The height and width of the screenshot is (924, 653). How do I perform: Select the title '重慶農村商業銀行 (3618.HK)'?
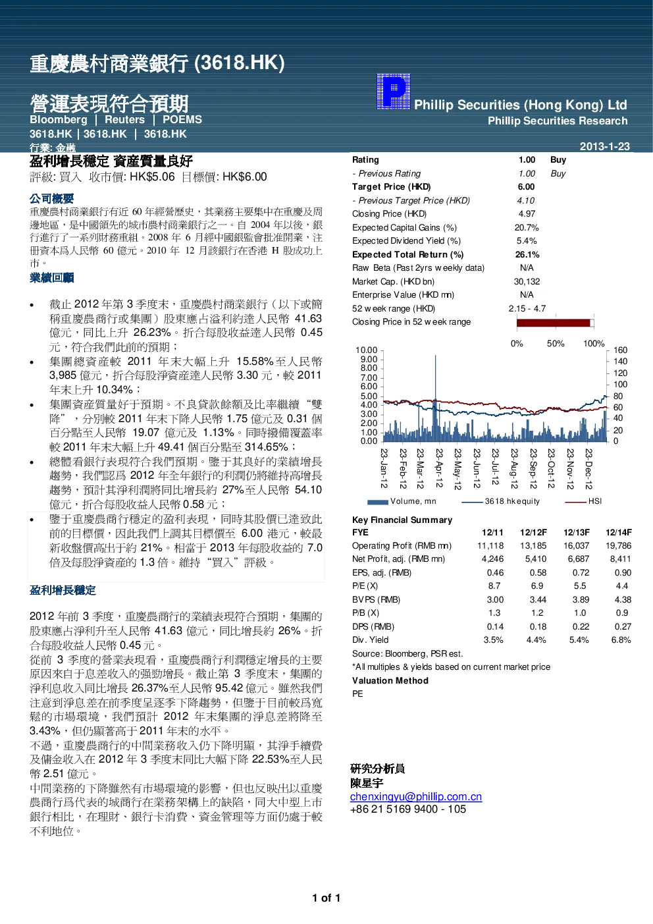point(157,63)
